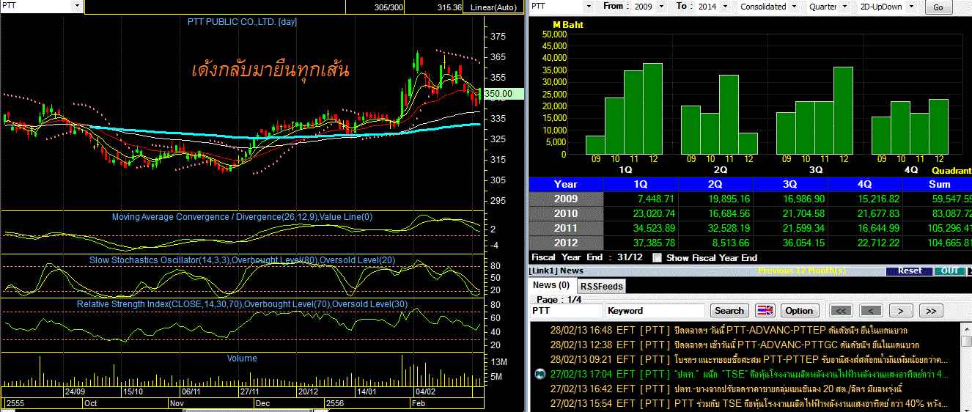Focus the PTT news symbol field
This screenshot has height=412, width=972.
pyautogui.click(x=567, y=311)
